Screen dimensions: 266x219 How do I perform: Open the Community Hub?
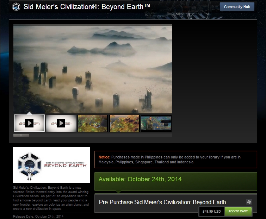[x=237, y=7]
